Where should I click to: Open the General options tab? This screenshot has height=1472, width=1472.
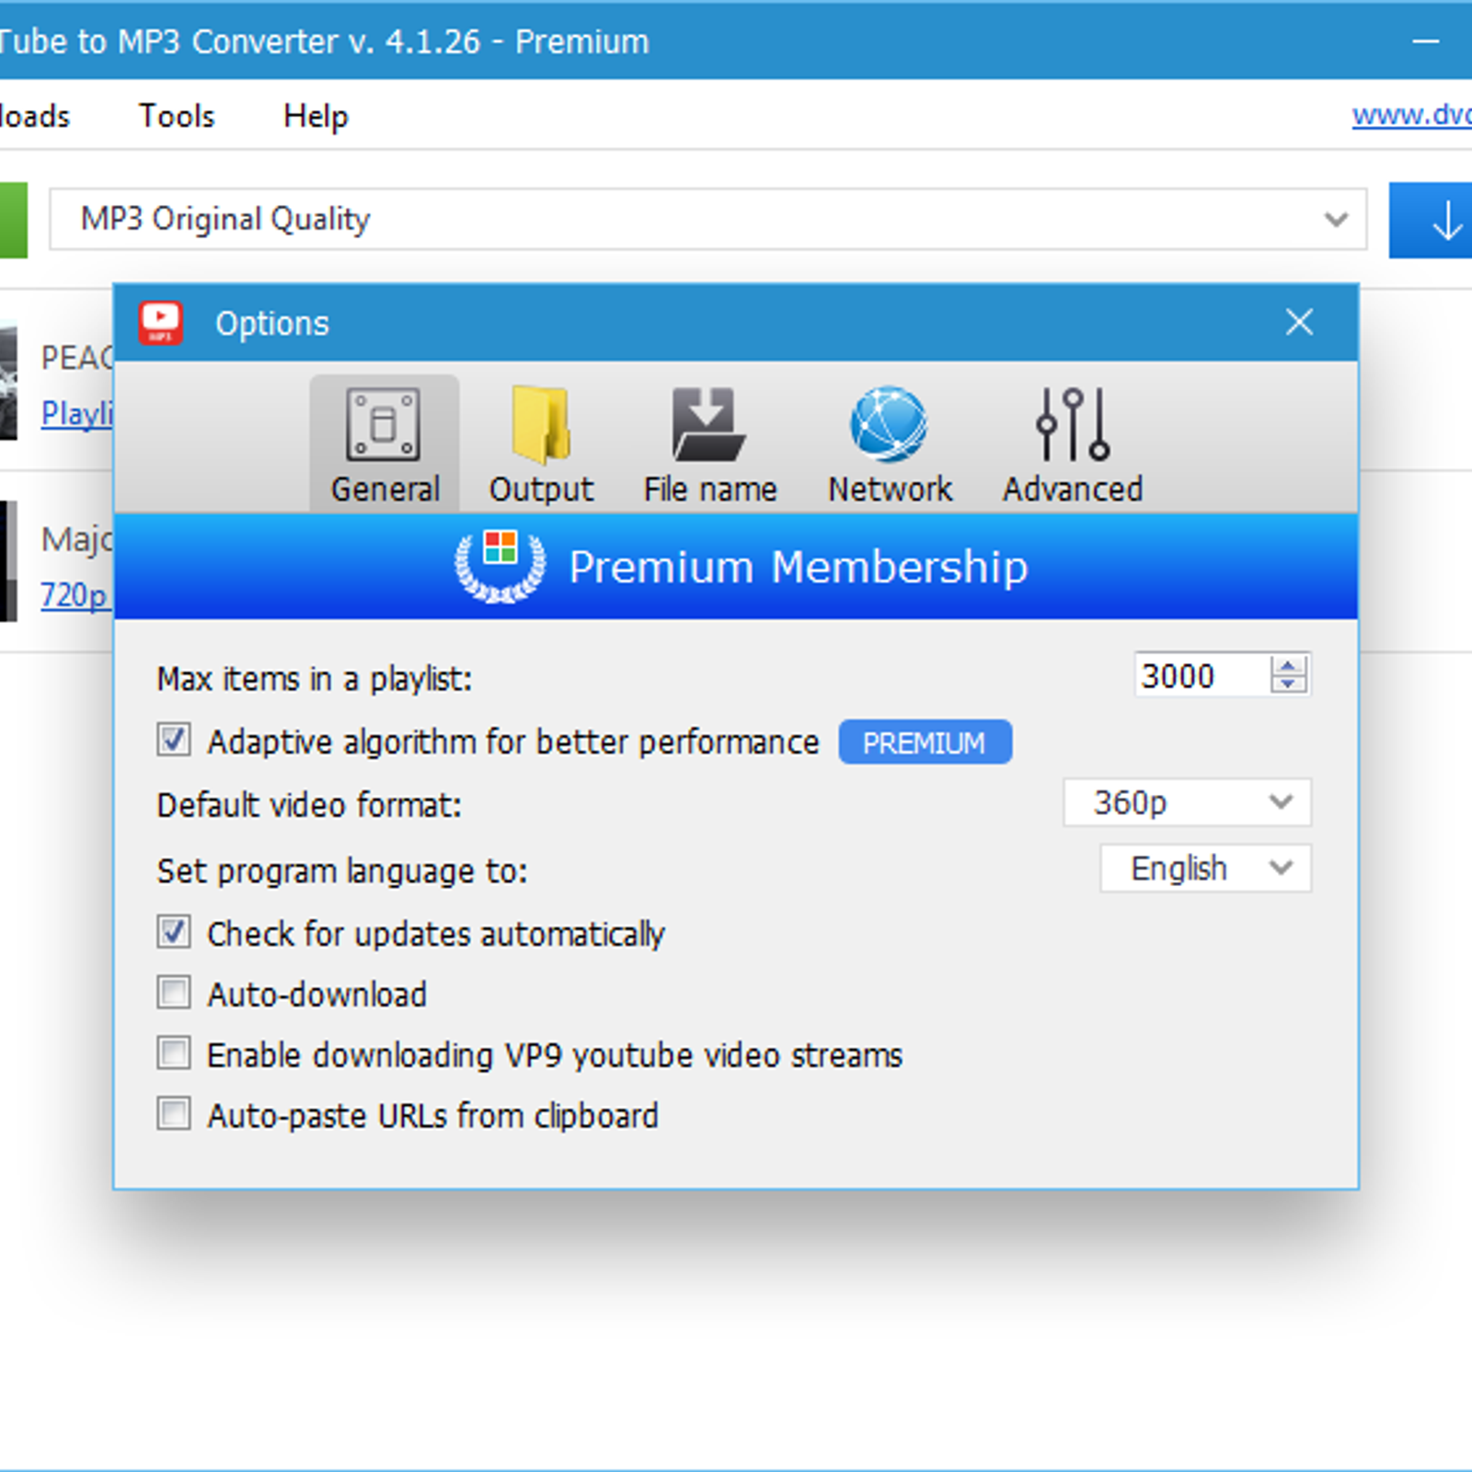tap(385, 443)
